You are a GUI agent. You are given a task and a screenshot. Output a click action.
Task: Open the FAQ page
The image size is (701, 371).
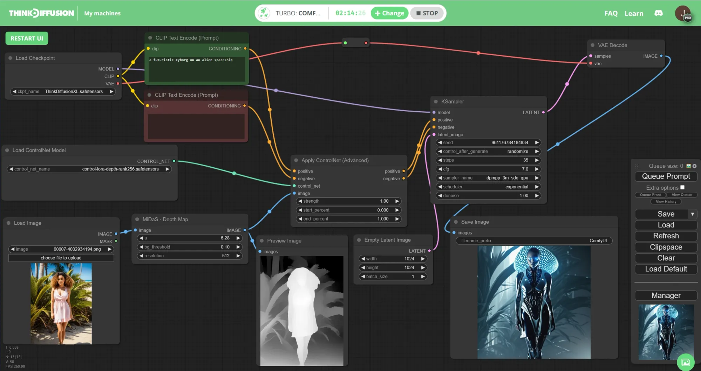click(x=611, y=13)
